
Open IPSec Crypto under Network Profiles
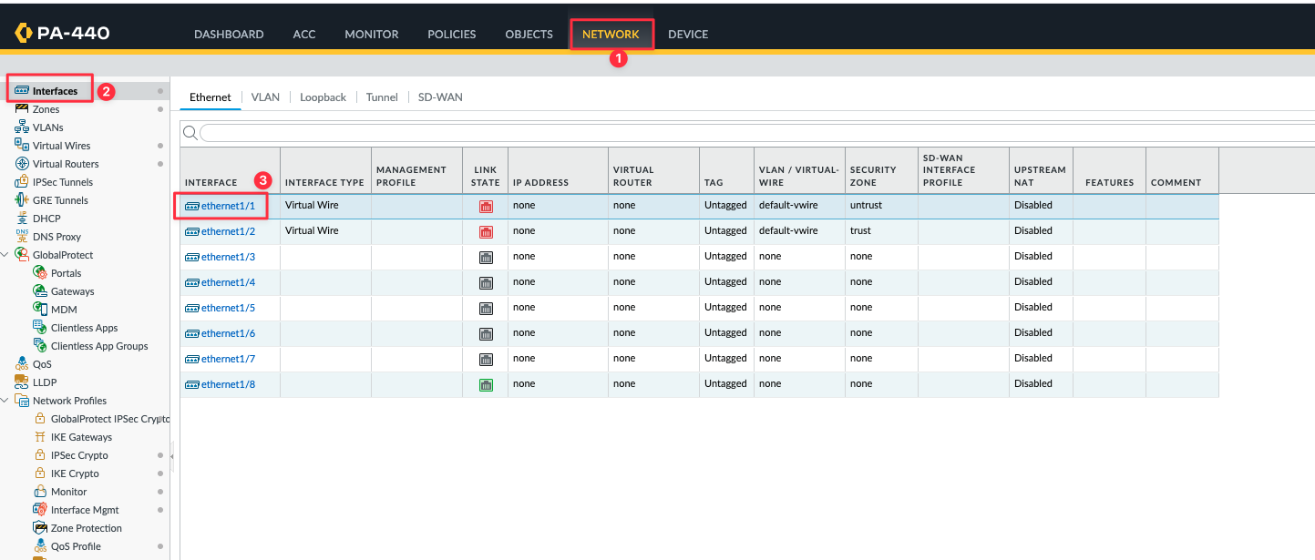coord(79,455)
